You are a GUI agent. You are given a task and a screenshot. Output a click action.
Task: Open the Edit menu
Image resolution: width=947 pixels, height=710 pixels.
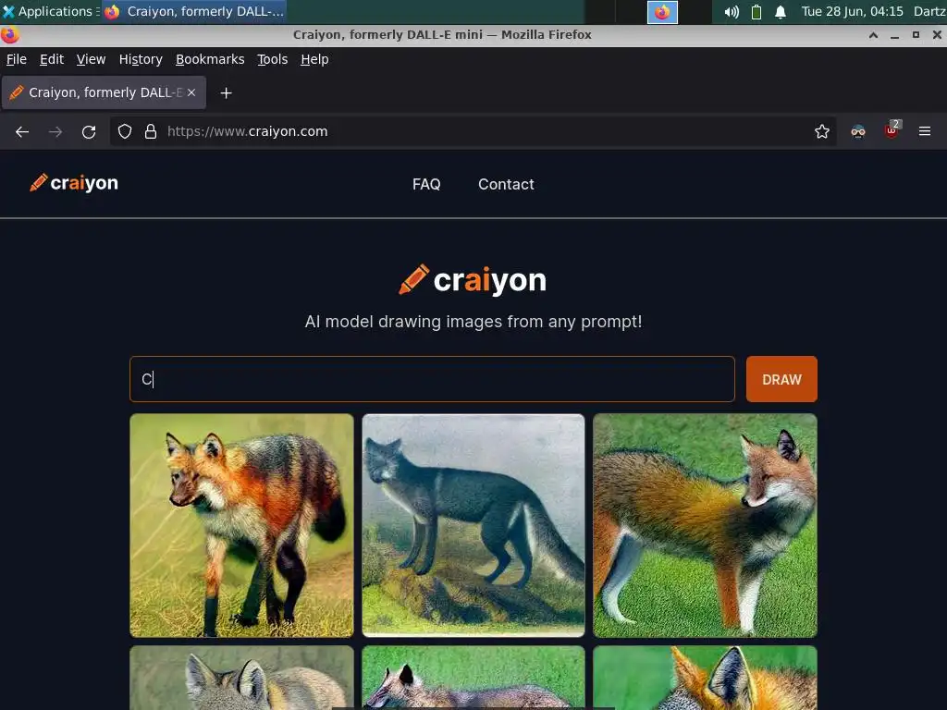52,59
